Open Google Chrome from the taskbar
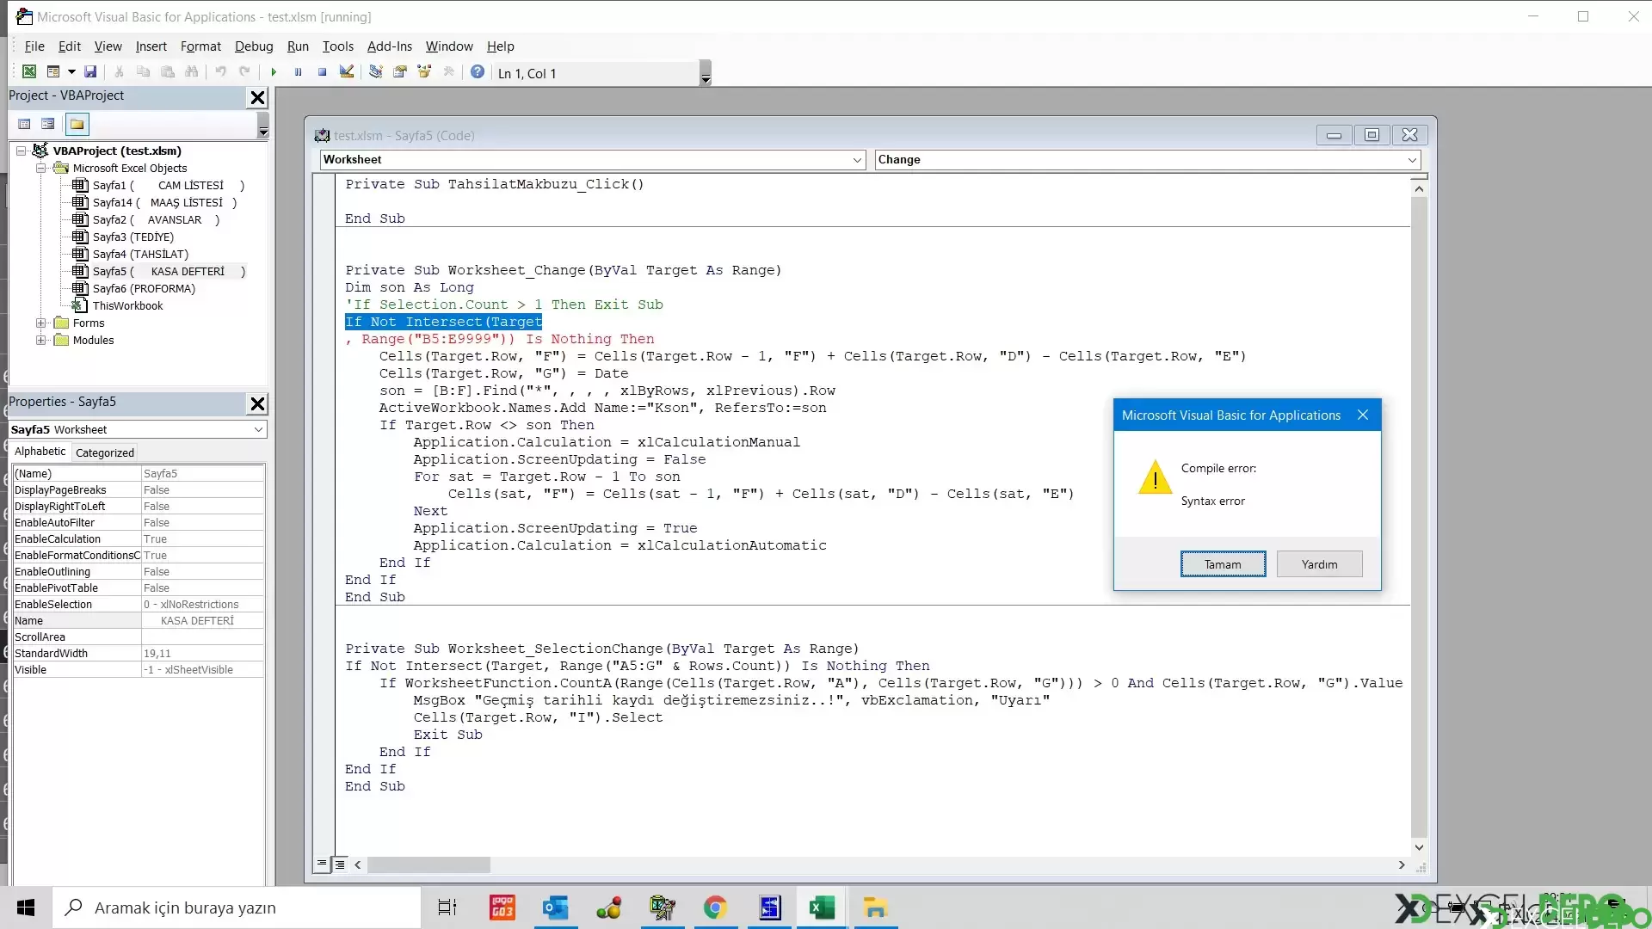The width and height of the screenshot is (1652, 929). click(x=715, y=907)
